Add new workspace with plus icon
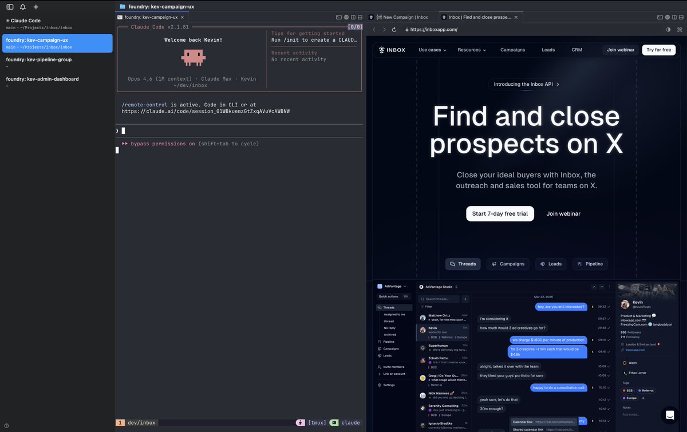Viewport: 687px width, 432px height. [x=36, y=7]
